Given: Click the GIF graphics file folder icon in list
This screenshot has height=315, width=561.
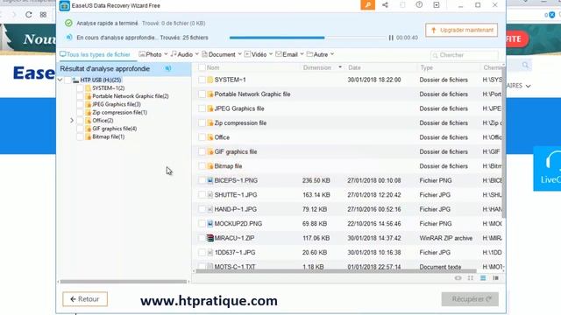Looking at the screenshot, I should 210,151.
